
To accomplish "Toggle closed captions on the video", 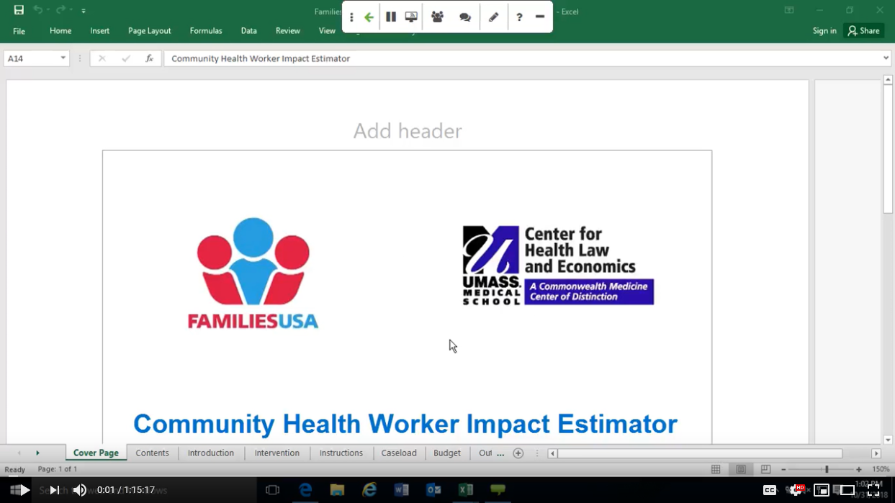I will click(x=770, y=490).
